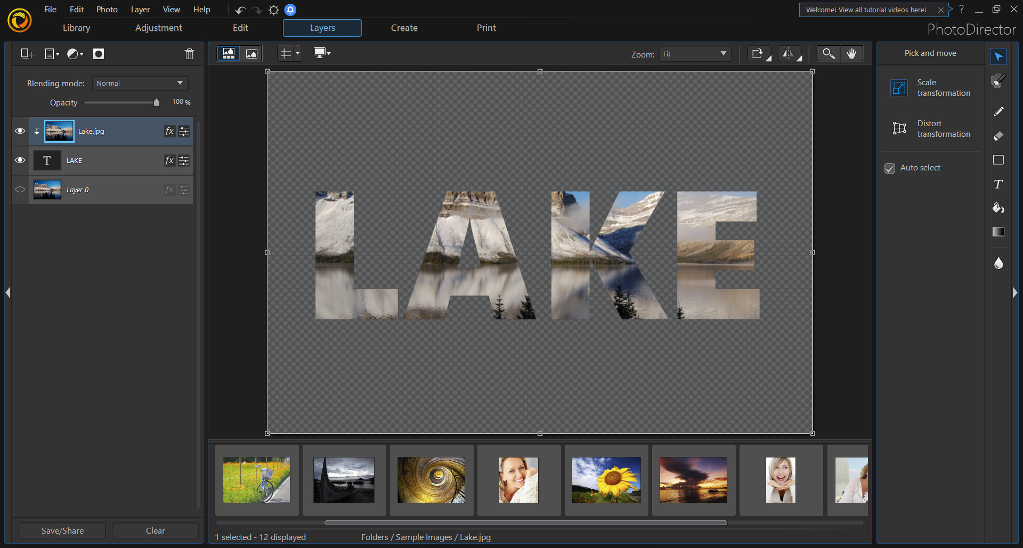Open the fx effects for Lake.jpg layer
The image size is (1023, 548).
point(169,131)
